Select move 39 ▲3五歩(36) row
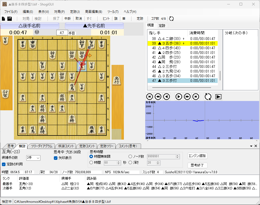 coord(183,43)
